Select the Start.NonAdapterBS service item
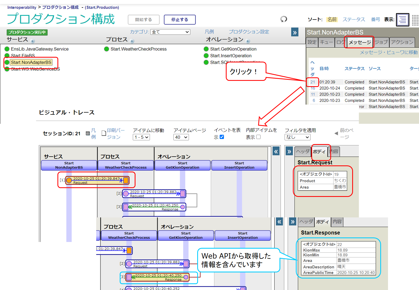This screenshot has height=290, width=419. pyautogui.click(x=31, y=62)
